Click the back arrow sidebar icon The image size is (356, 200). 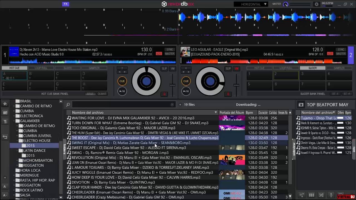click(x=5, y=137)
